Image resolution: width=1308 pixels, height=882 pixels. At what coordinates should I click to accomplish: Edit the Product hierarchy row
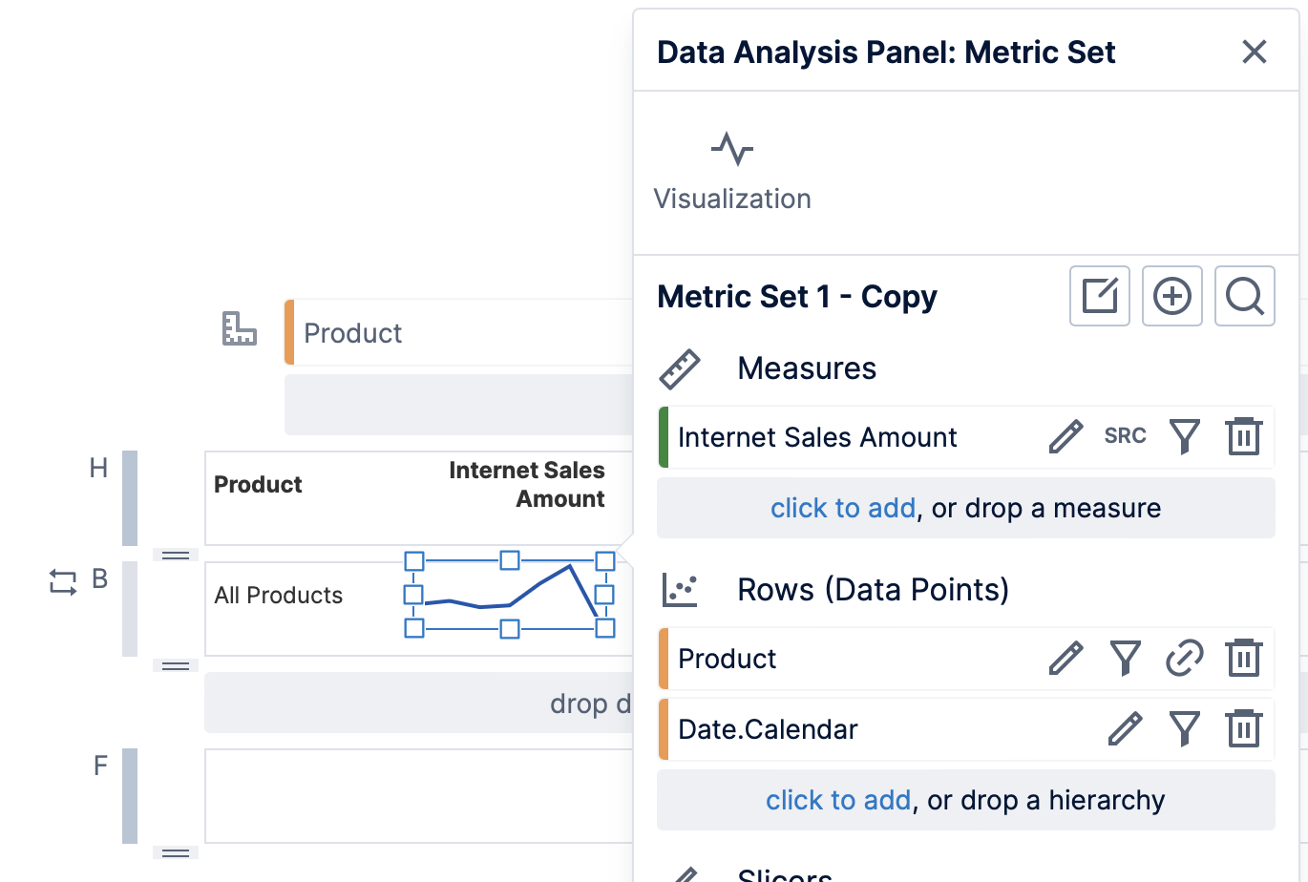[x=1065, y=659]
